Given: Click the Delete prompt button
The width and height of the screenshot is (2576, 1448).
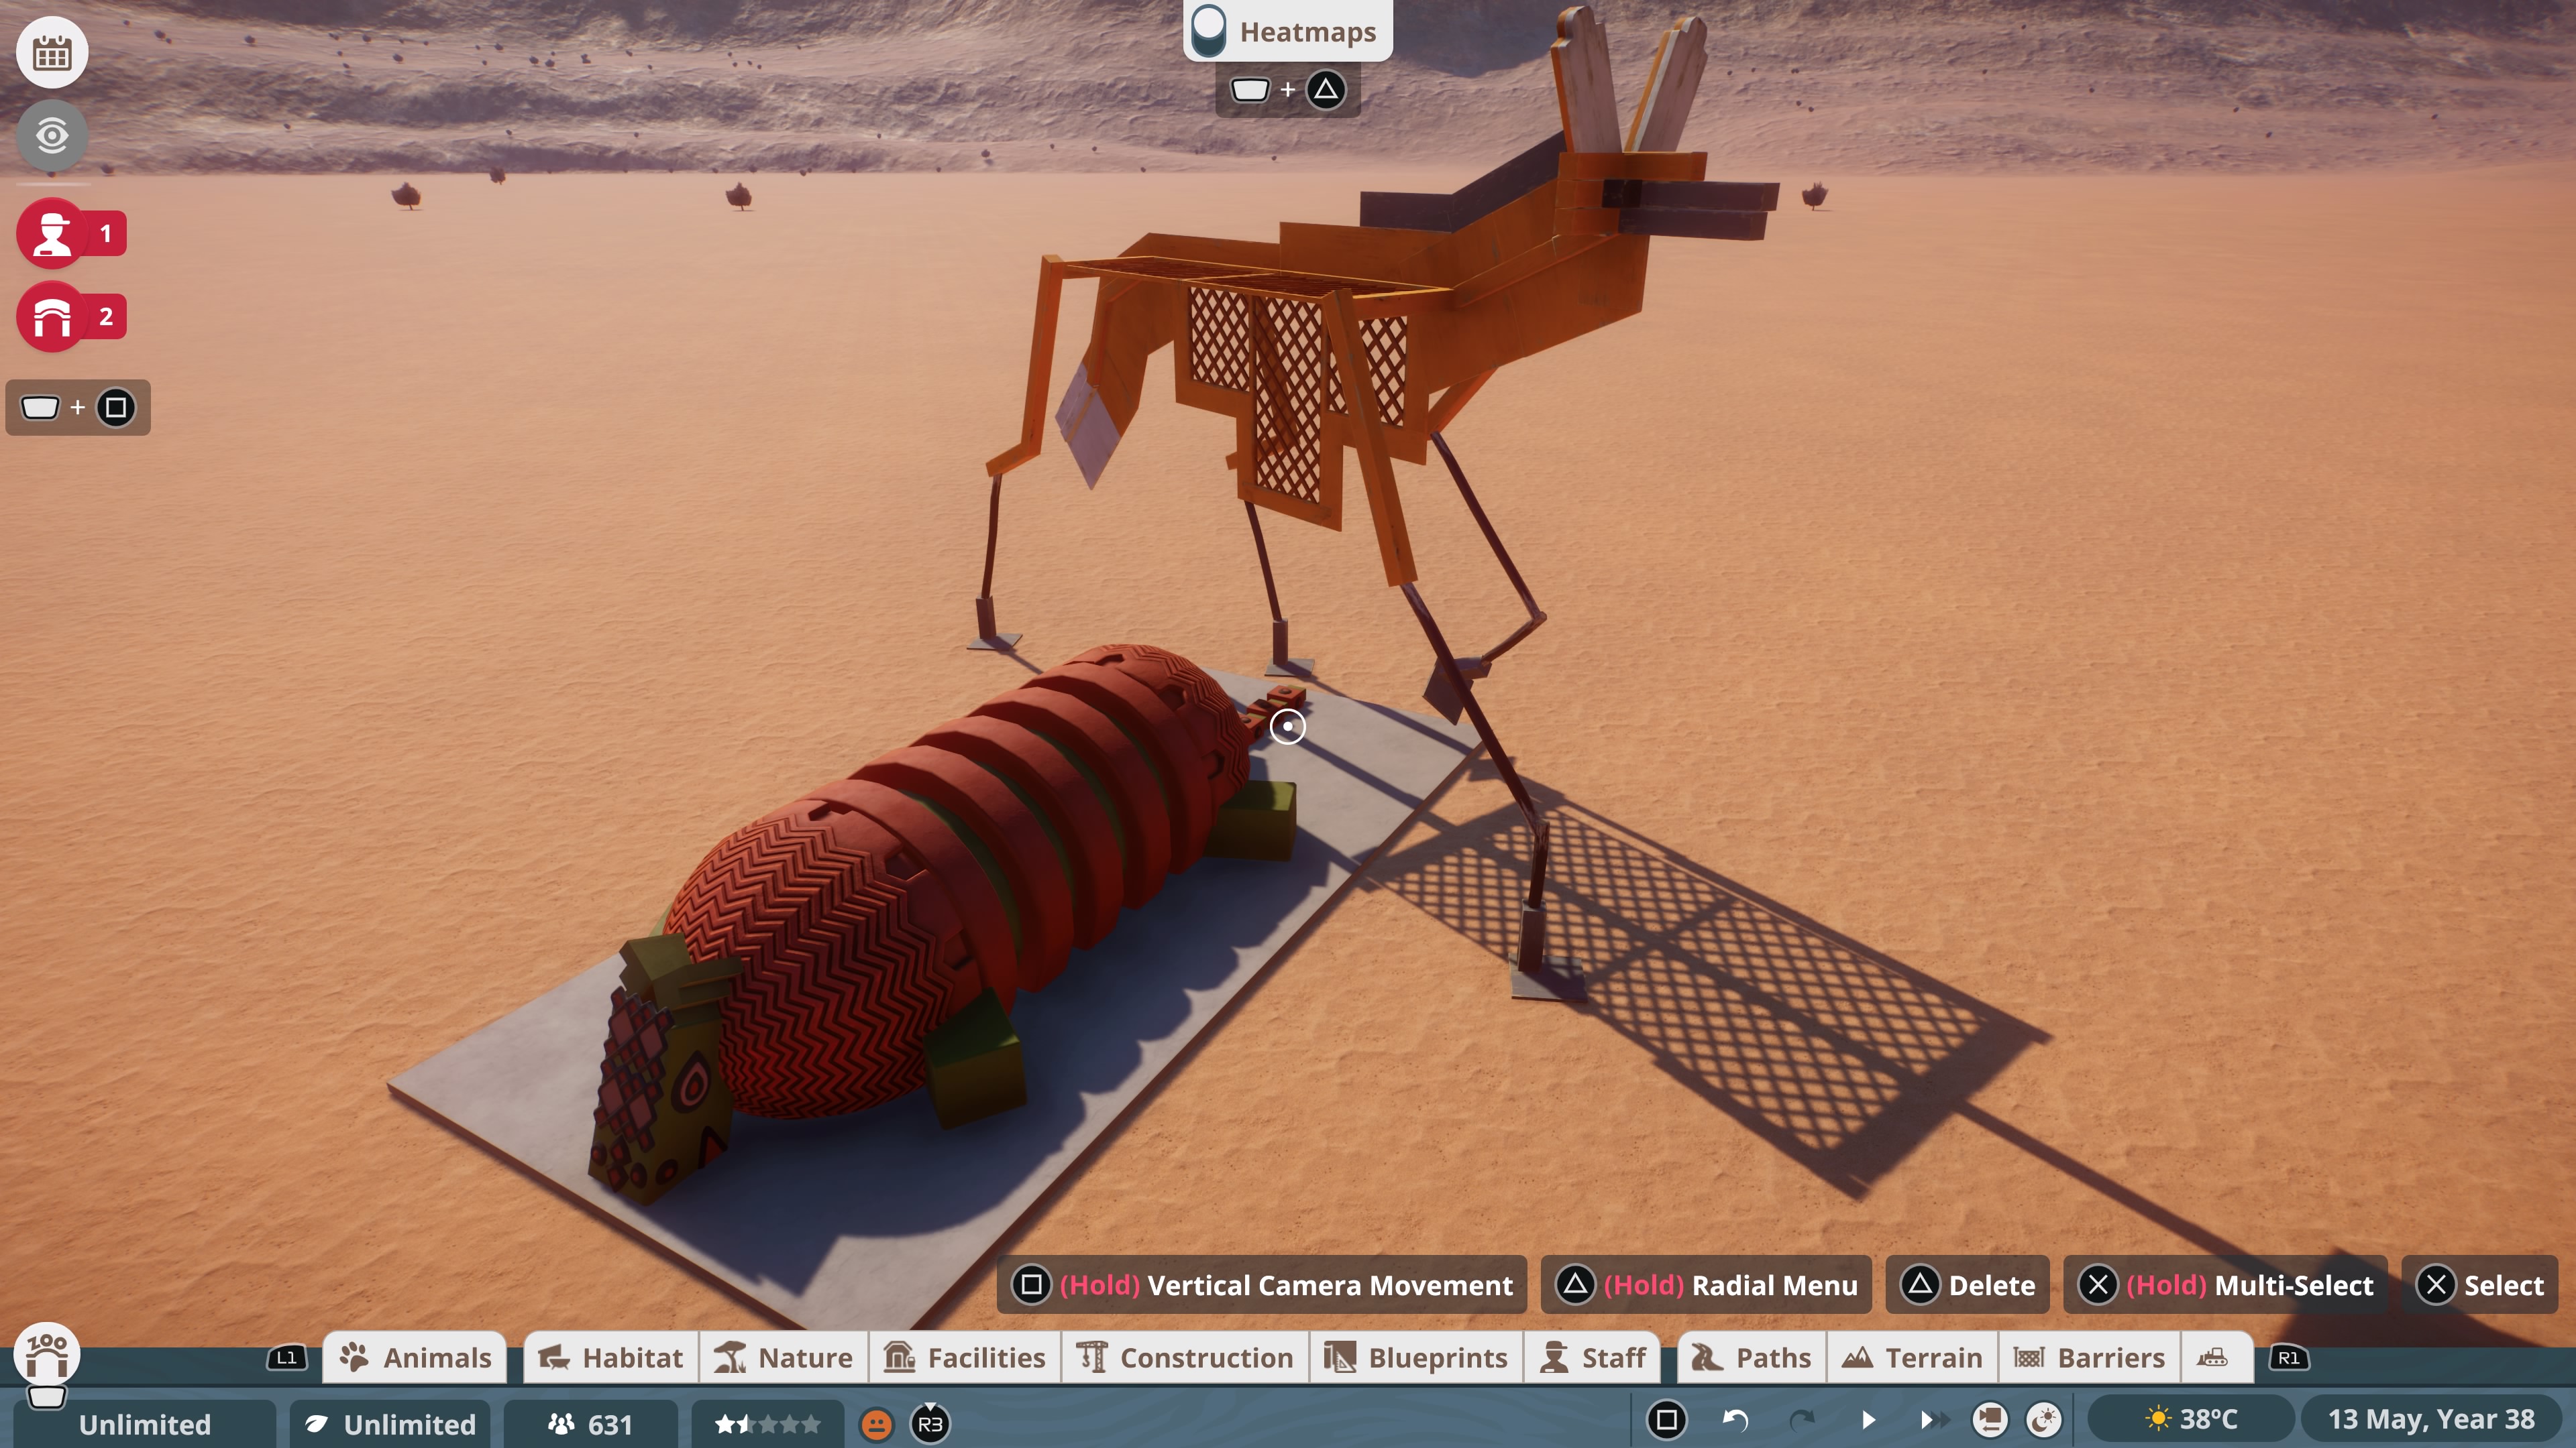Looking at the screenshot, I should tap(1967, 1284).
